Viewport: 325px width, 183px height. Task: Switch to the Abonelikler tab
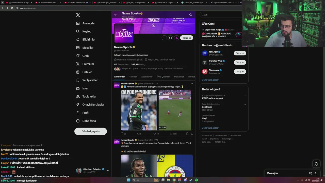pos(147,77)
